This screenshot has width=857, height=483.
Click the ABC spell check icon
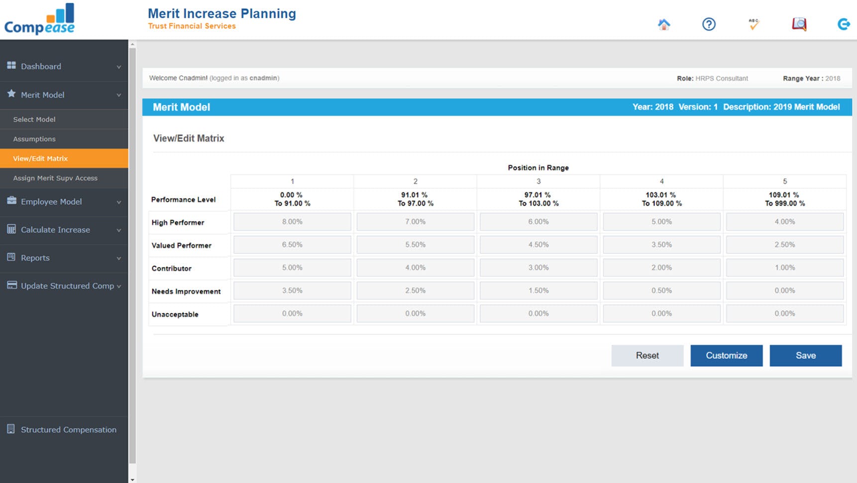coord(753,23)
